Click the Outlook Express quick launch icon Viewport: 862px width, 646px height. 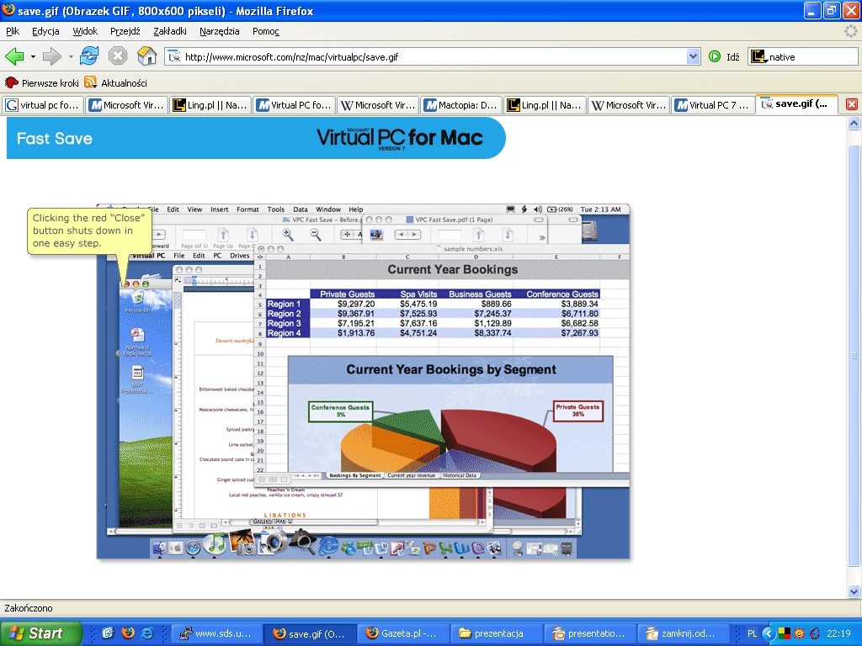point(108,633)
